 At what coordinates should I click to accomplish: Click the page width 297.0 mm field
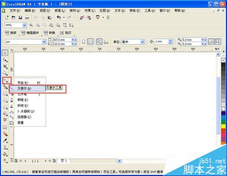click(x=61, y=40)
